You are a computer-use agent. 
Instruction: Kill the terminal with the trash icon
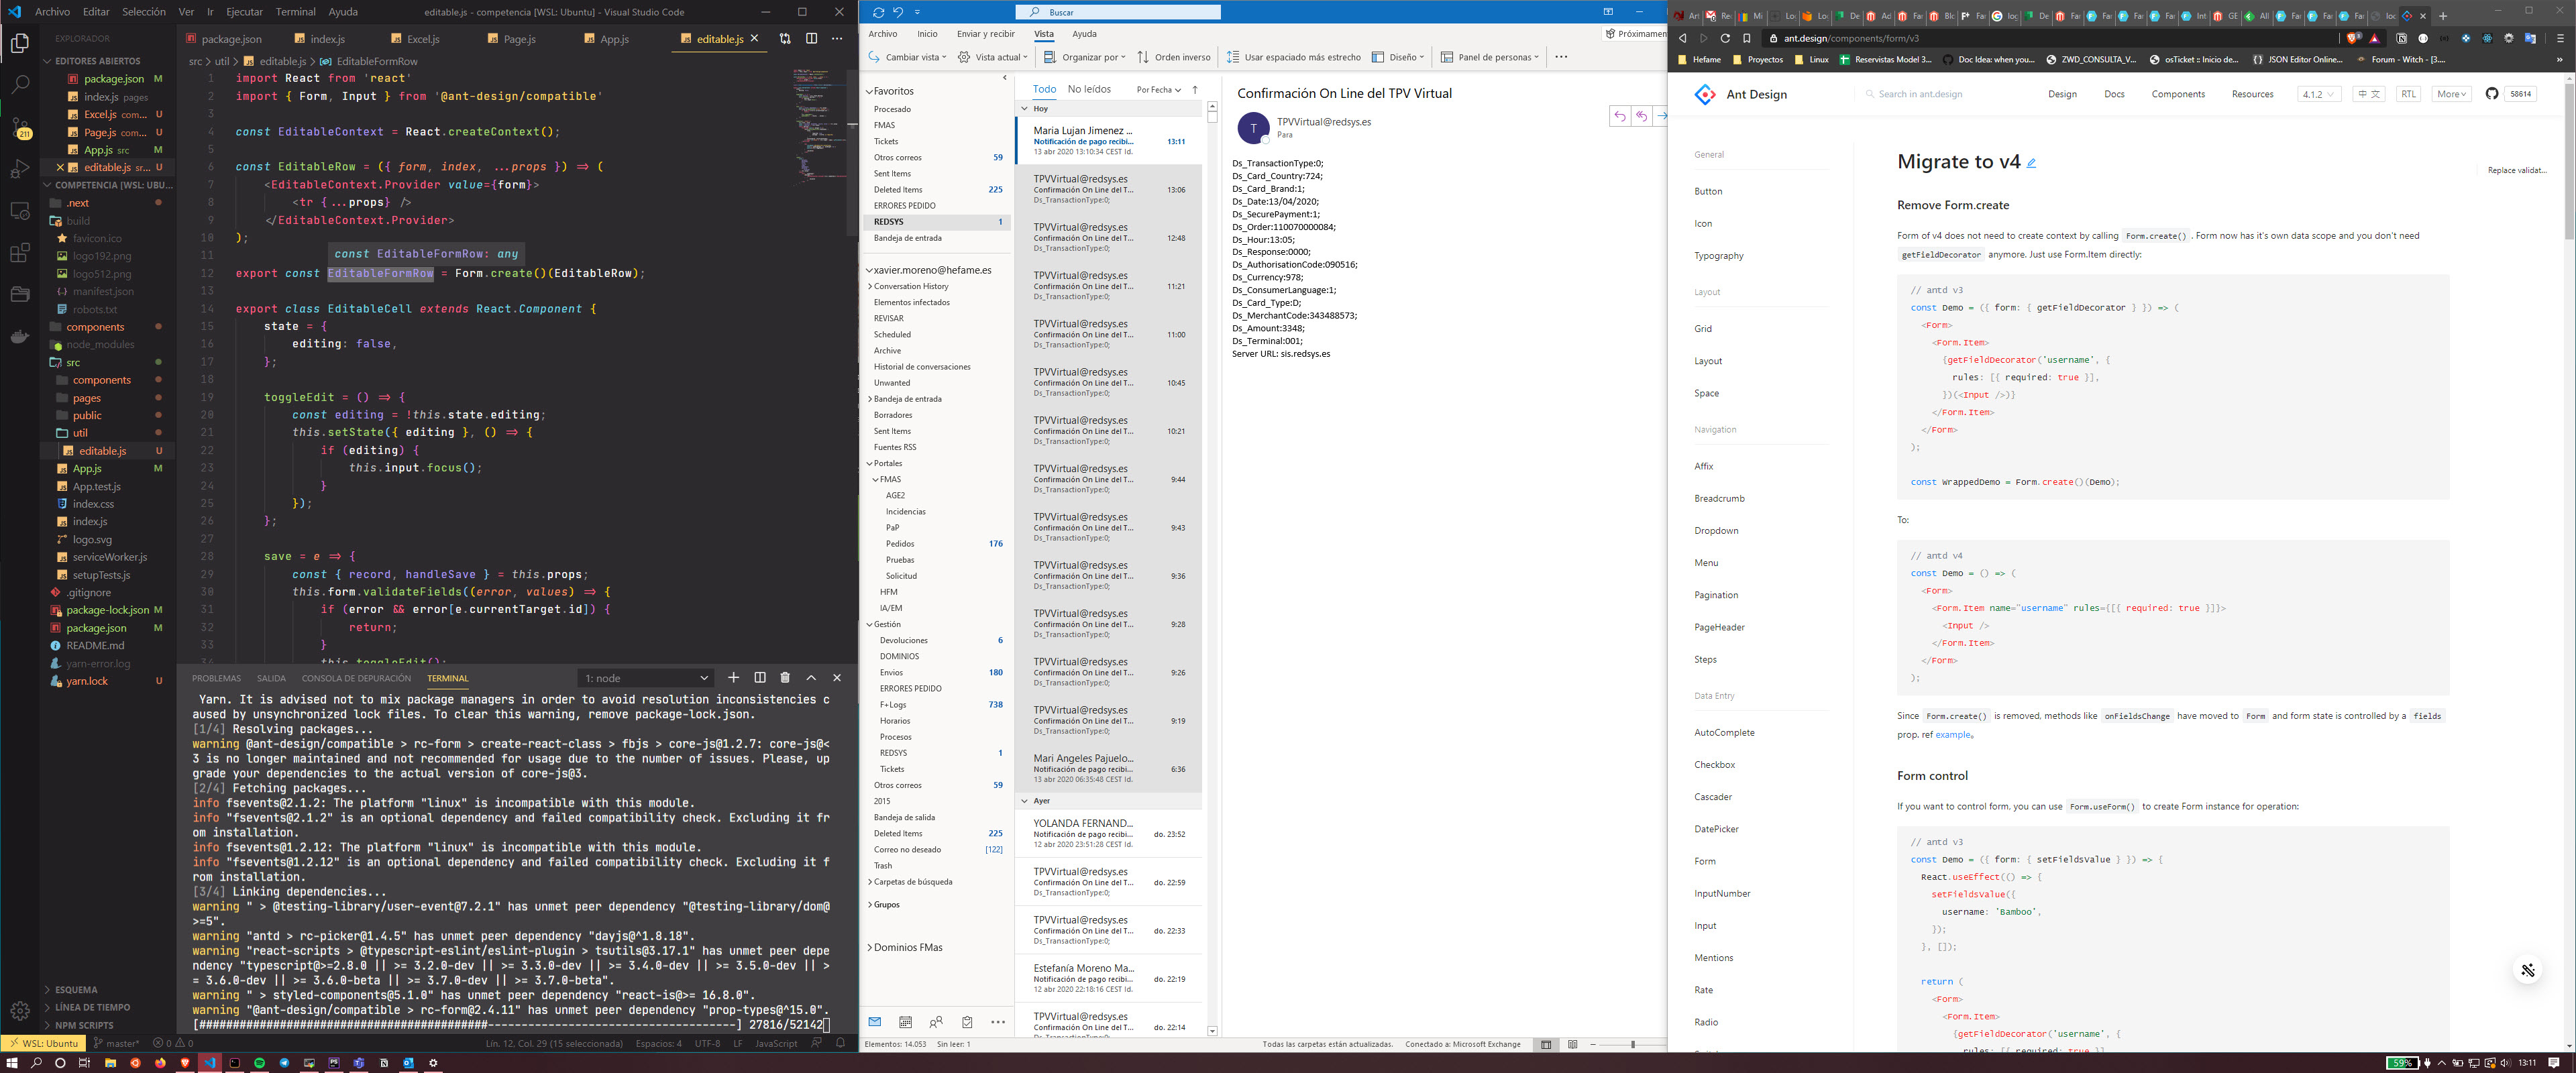pos(785,678)
